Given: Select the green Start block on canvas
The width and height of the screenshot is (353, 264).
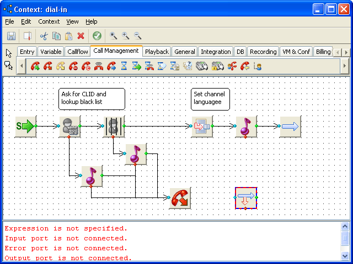Looking at the screenshot, I should (25, 127).
